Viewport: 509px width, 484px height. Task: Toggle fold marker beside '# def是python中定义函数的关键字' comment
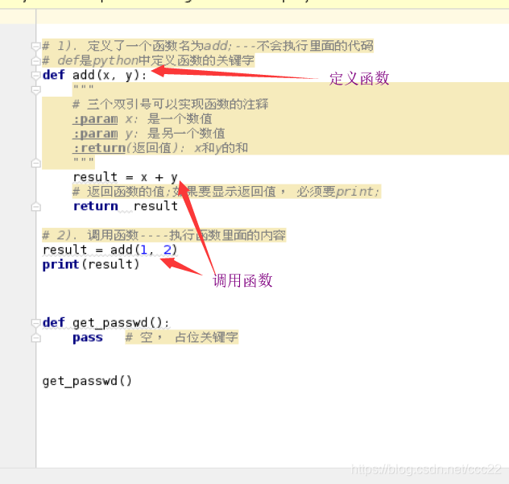(x=35, y=60)
